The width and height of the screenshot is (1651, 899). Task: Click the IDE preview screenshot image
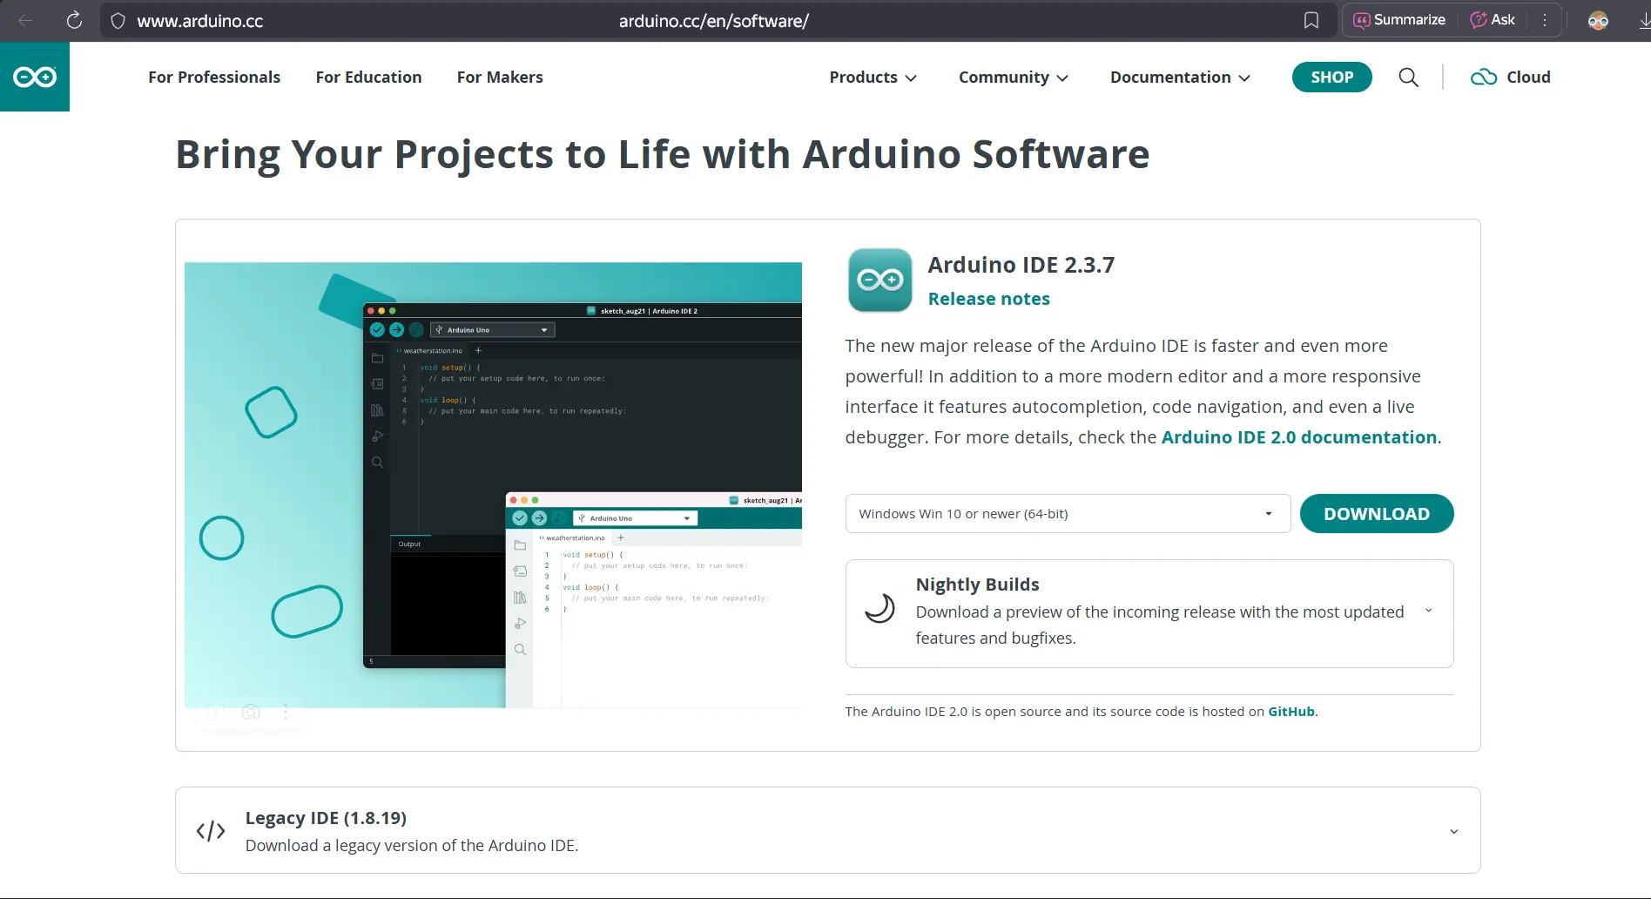point(493,484)
